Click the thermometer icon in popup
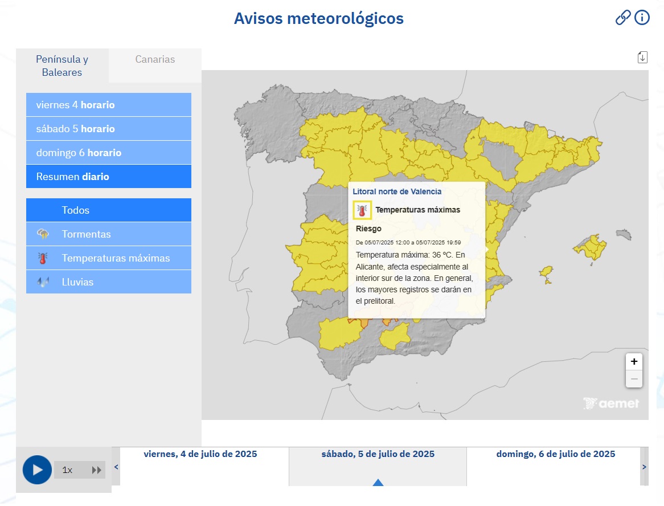664x506 pixels. (362, 210)
